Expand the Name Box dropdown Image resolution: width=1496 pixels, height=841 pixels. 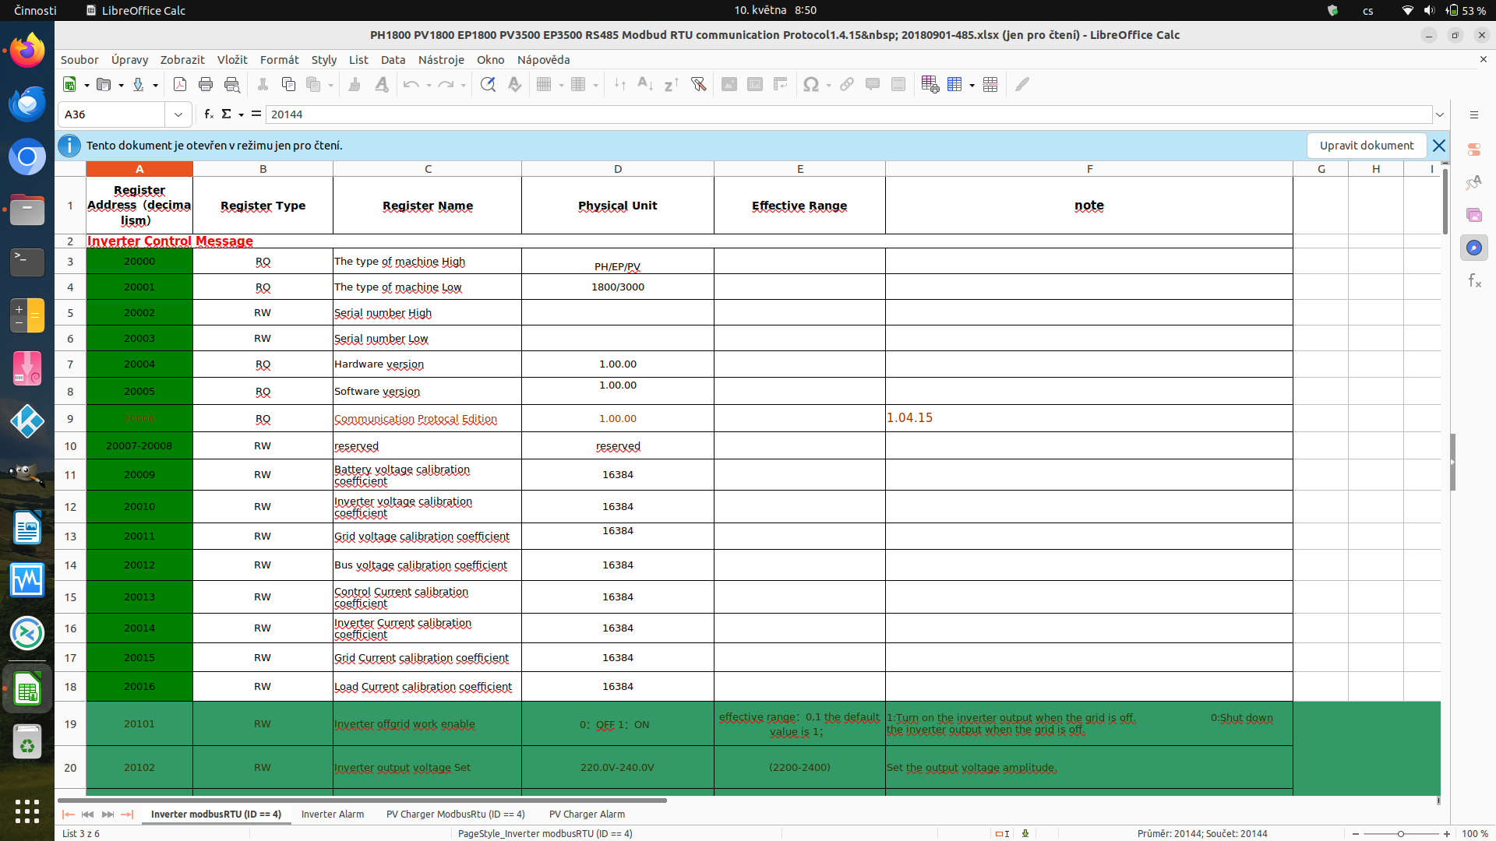tap(178, 114)
